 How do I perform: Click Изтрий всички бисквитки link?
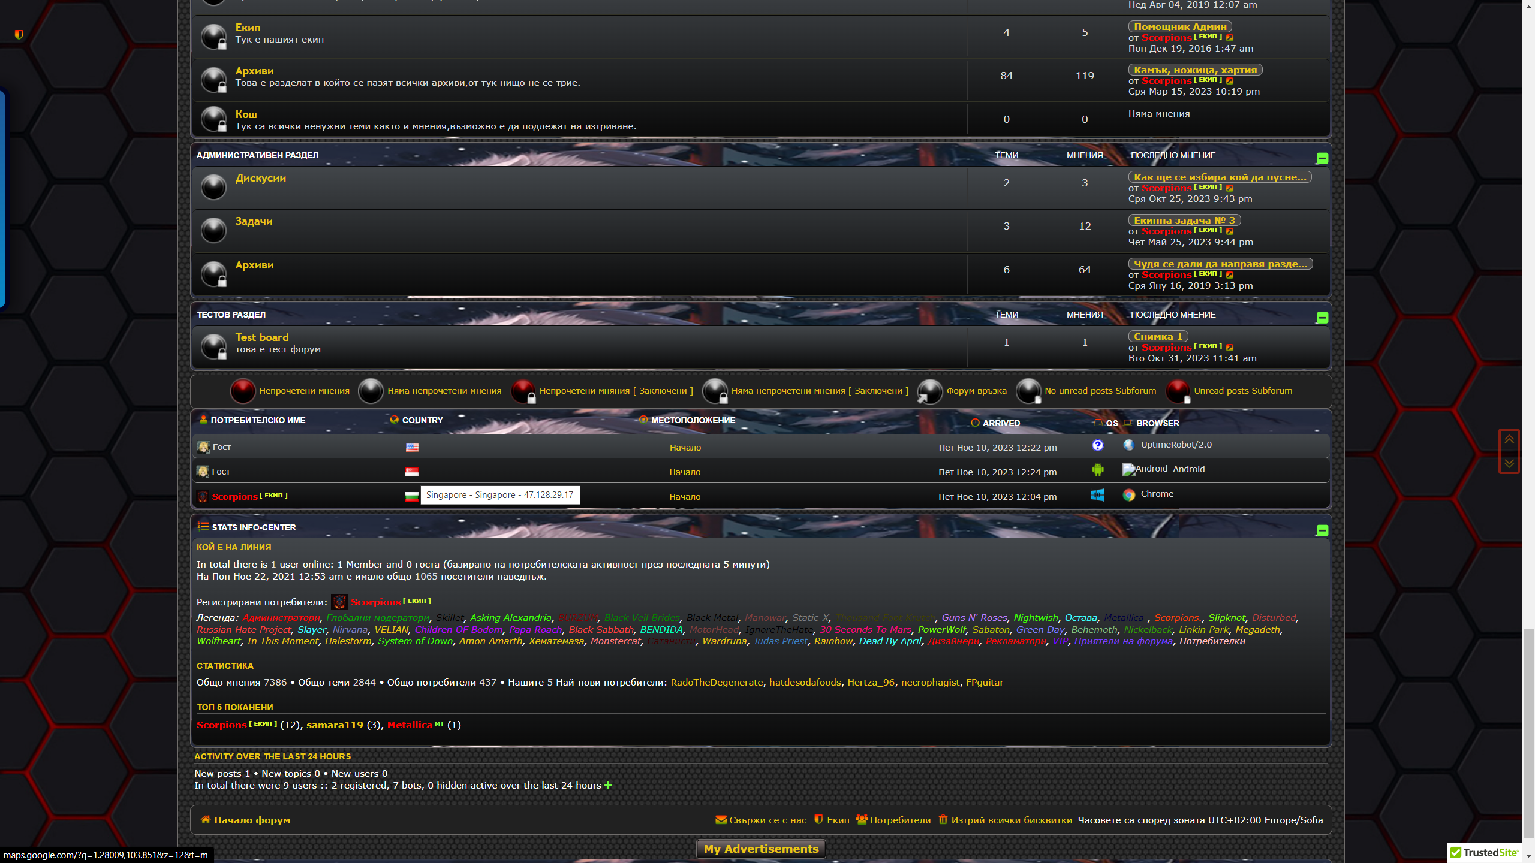[1011, 820]
